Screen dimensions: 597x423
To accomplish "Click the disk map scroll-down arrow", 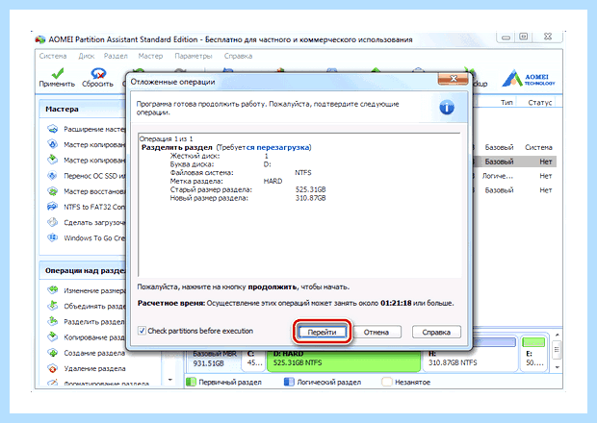I will [557, 367].
